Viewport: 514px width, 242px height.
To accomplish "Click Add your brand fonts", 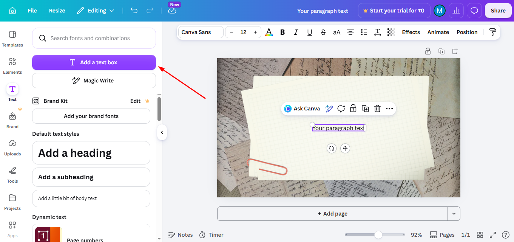I will (91, 116).
